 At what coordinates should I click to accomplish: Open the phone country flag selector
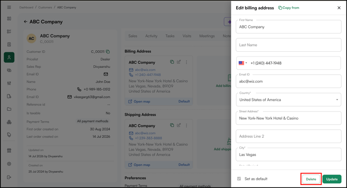pos(243,63)
